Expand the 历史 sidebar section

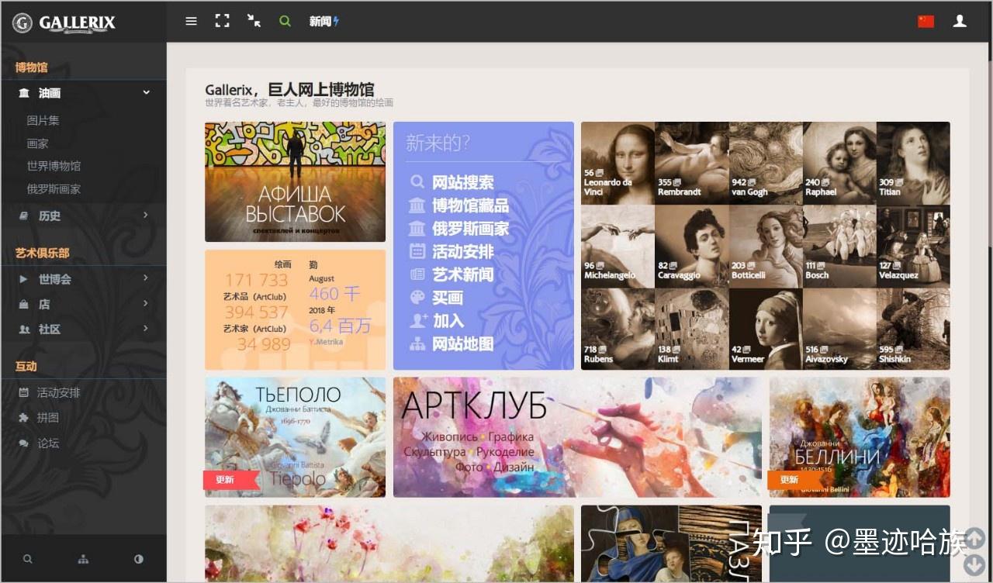tap(83, 216)
